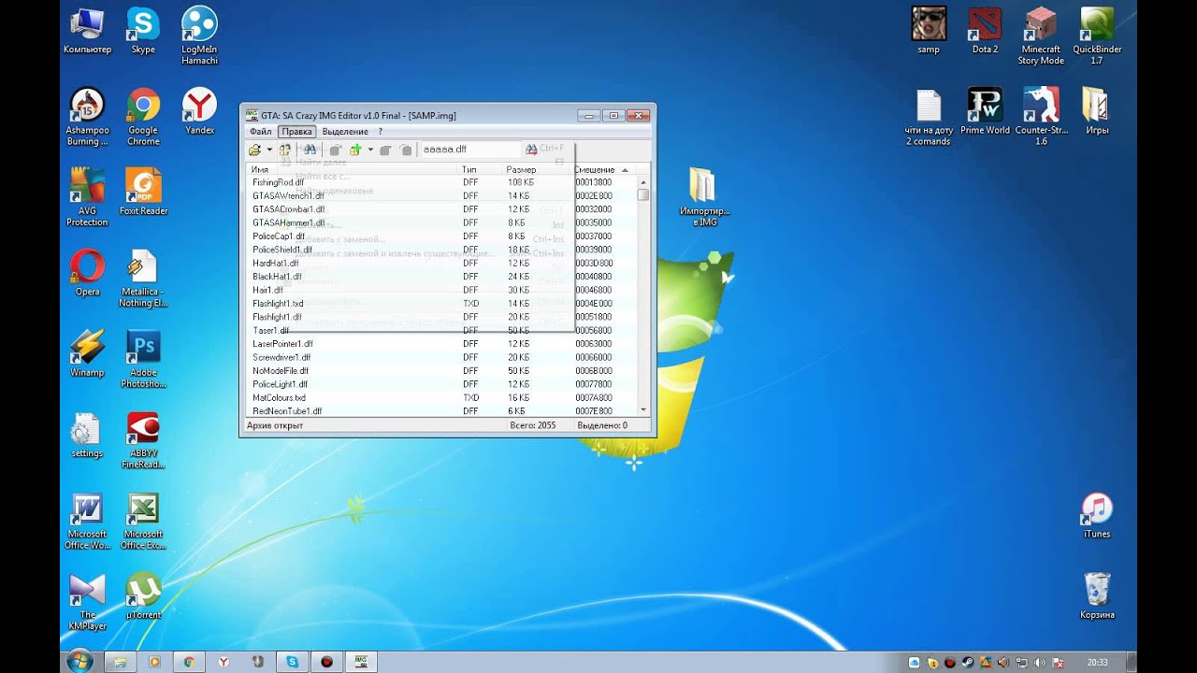Expand the open archive dropdown arrow
This screenshot has height=673, width=1197.
point(269,150)
